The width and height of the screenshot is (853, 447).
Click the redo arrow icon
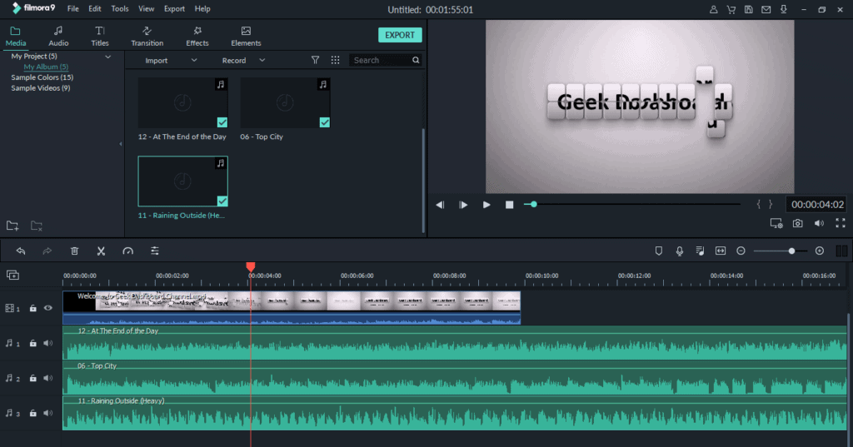tap(47, 251)
